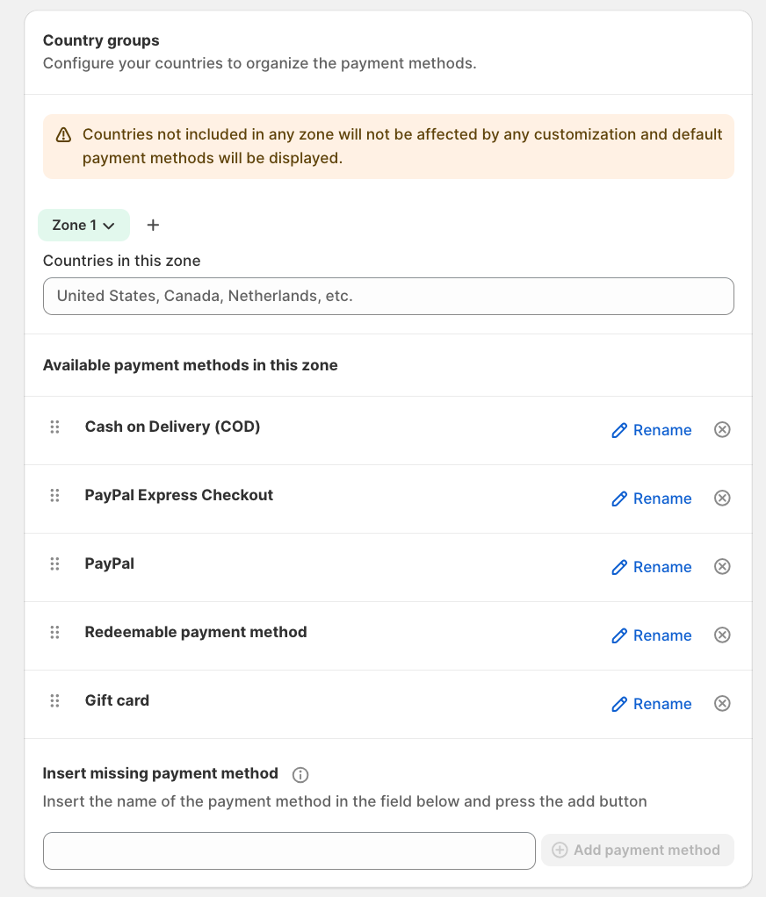Rename the Redeemable payment method
The width and height of the screenshot is (766, 897).
pos(652,635)
